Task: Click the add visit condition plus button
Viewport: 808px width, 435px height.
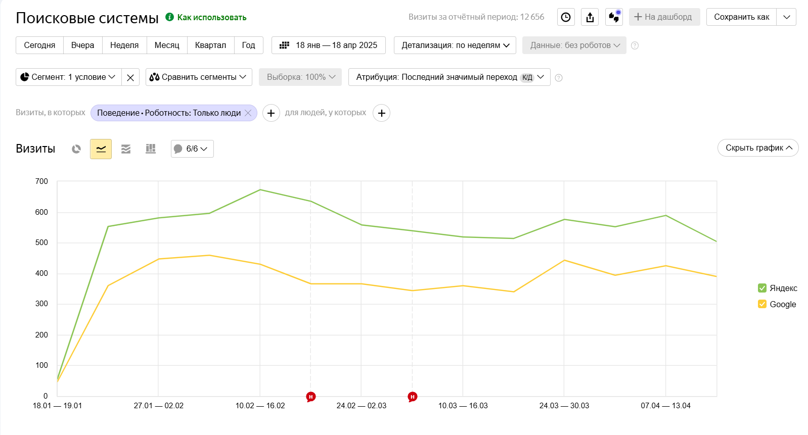Action: tap(271, 113)
